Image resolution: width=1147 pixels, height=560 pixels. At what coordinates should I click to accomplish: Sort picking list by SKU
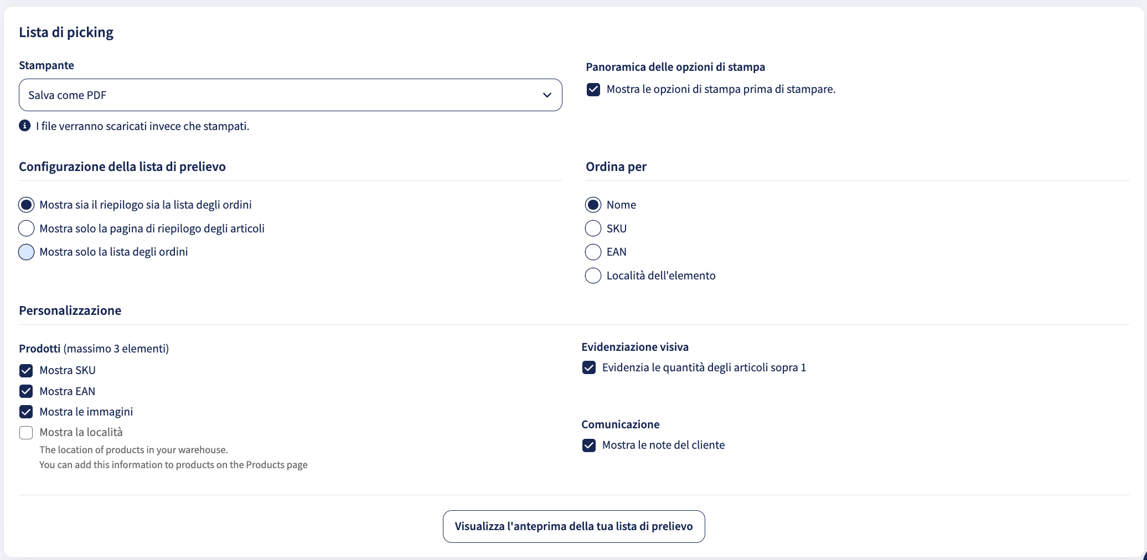(593, 229)
